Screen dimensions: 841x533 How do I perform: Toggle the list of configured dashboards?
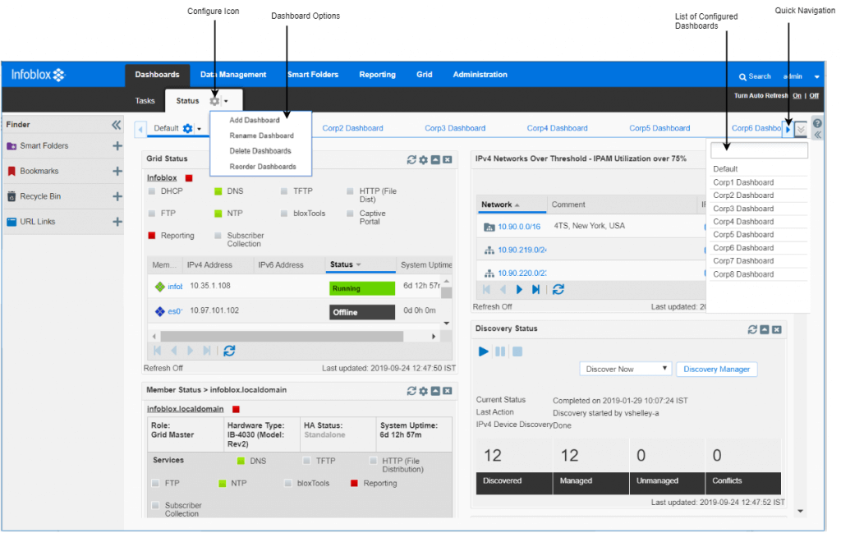point(801,129)
